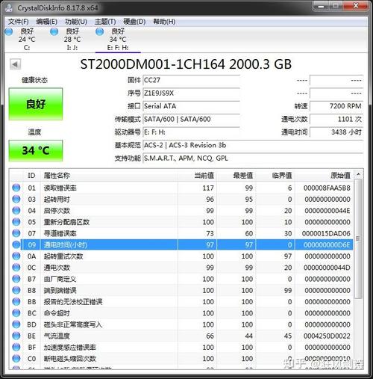373x379 pixels.
Task: Open the 主题(T) menu
Action: point(105,22)
